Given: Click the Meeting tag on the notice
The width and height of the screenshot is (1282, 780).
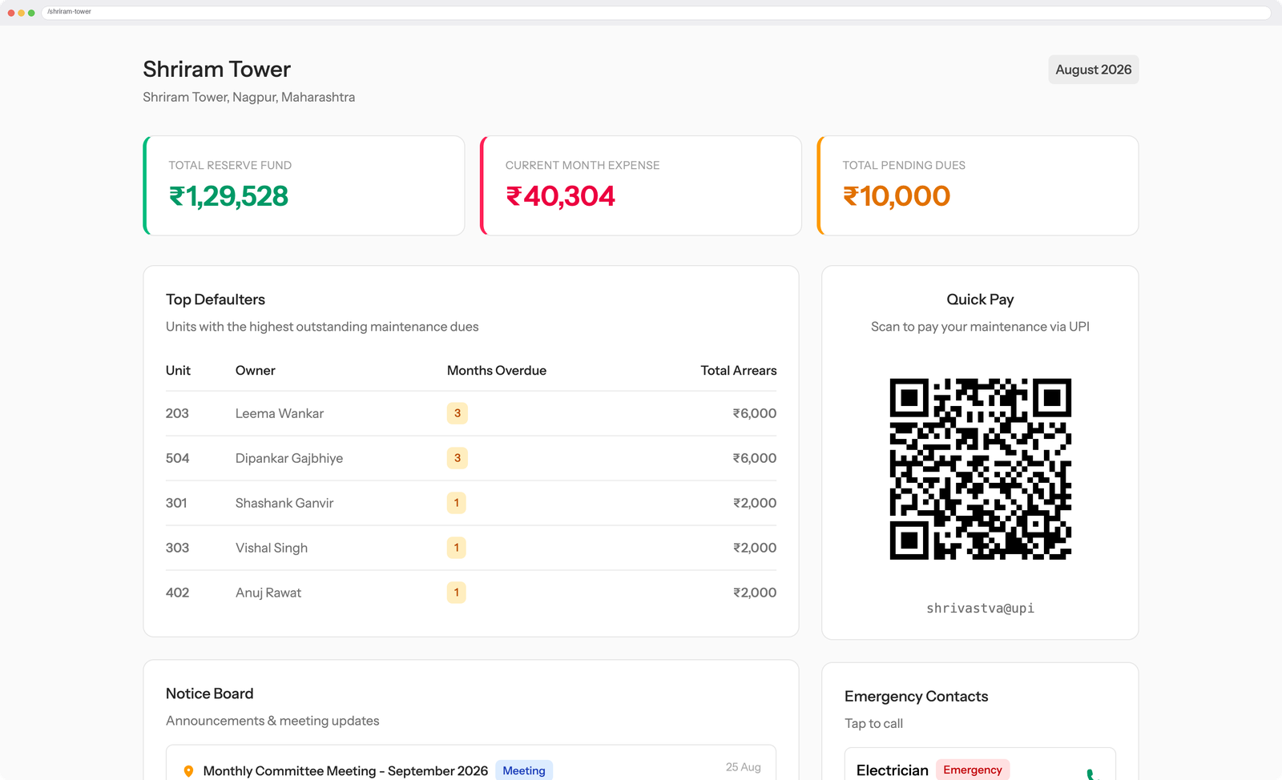Looking at the screenshot, I should 524,770.
